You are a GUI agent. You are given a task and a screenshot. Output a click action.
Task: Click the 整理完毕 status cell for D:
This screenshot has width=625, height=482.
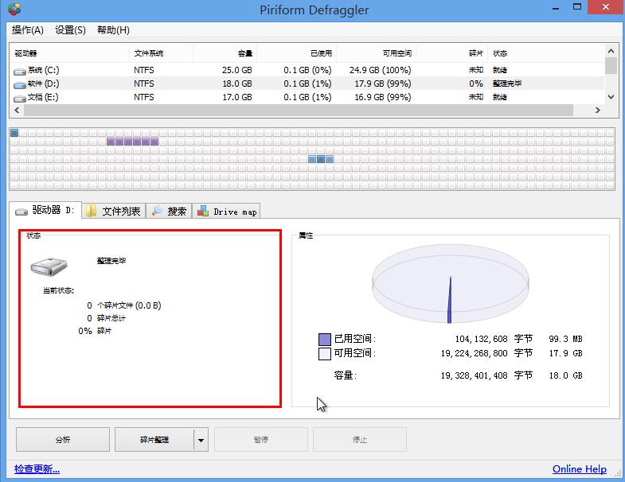tap(507, 84)
